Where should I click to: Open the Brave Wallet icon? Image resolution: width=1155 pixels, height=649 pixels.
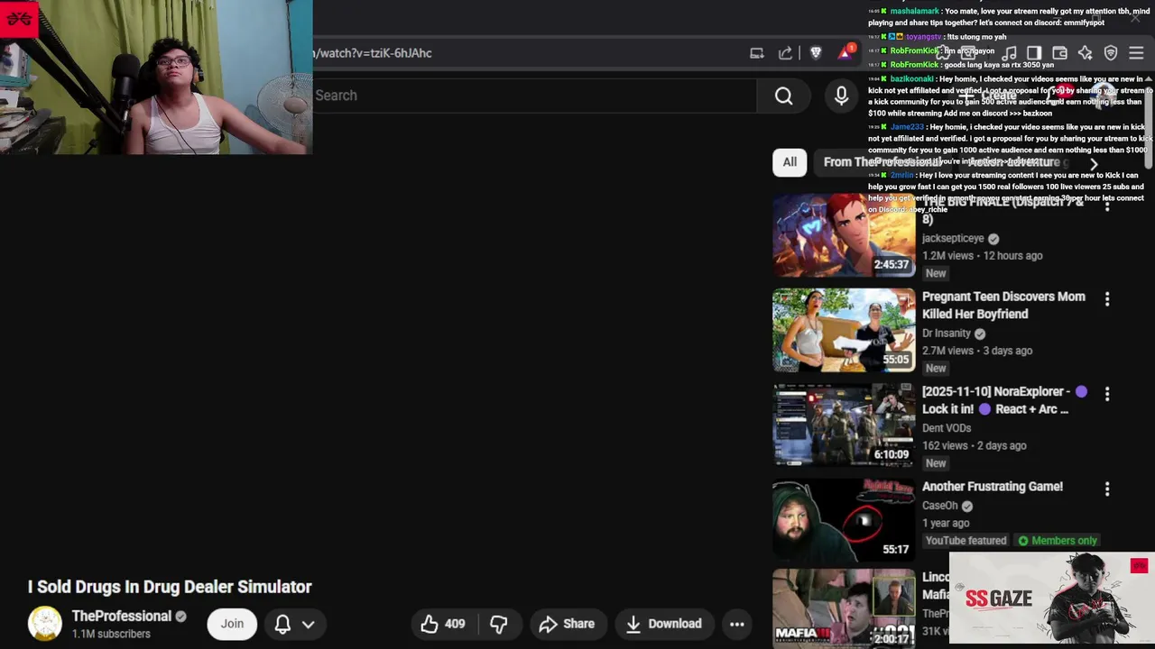[1059, 53]
